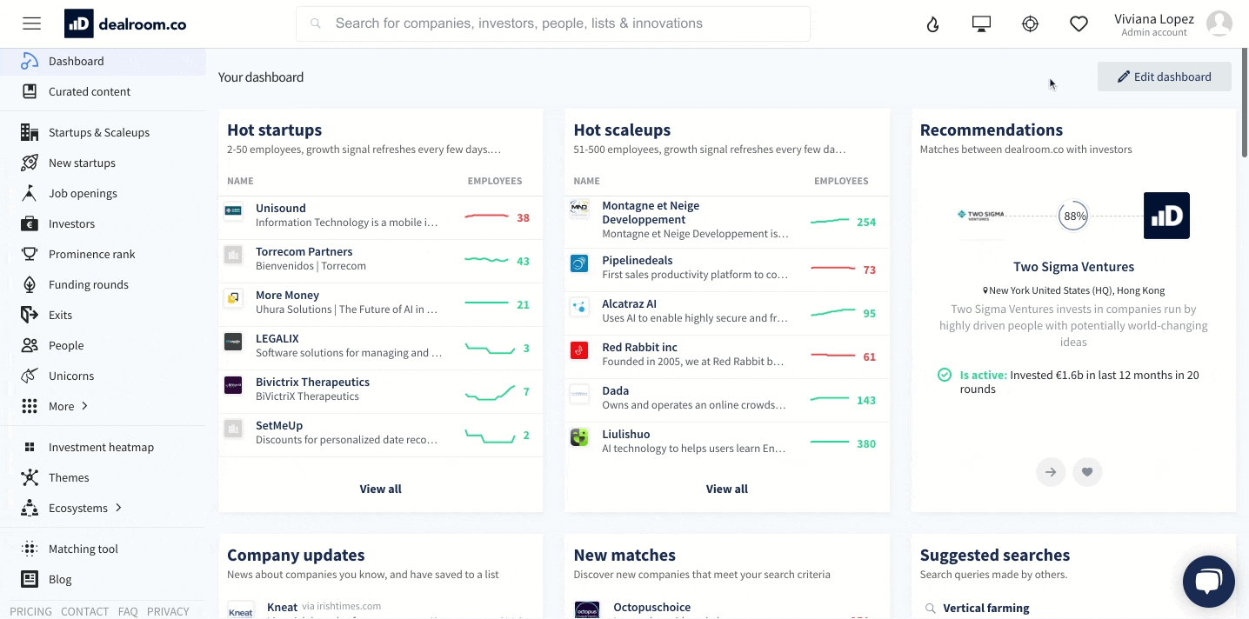
Task: Click the Edit dashboard button
Action: click(1165, 77)
